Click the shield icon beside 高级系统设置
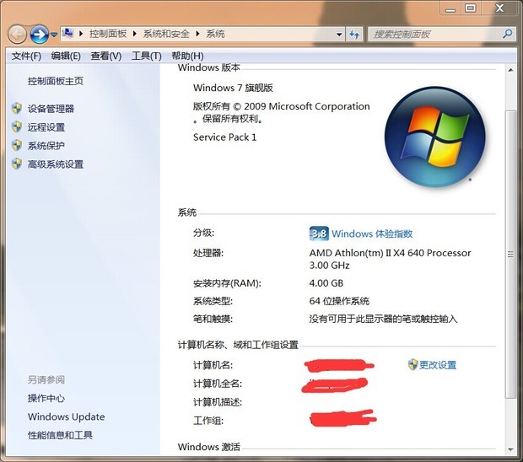 pyautogui.click(x=17, y=164)
